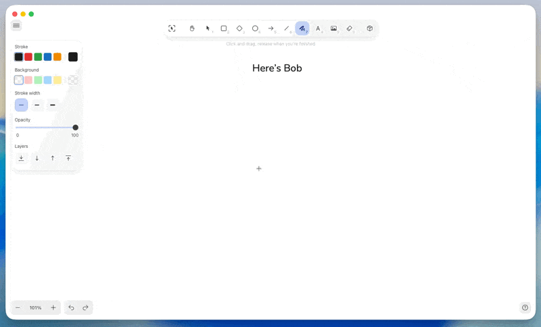
Task: Set stroke width to bold
Action: point(37,105)
